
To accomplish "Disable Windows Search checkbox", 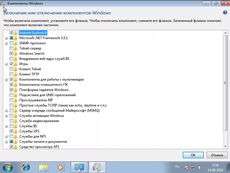I will click(11, 54).
